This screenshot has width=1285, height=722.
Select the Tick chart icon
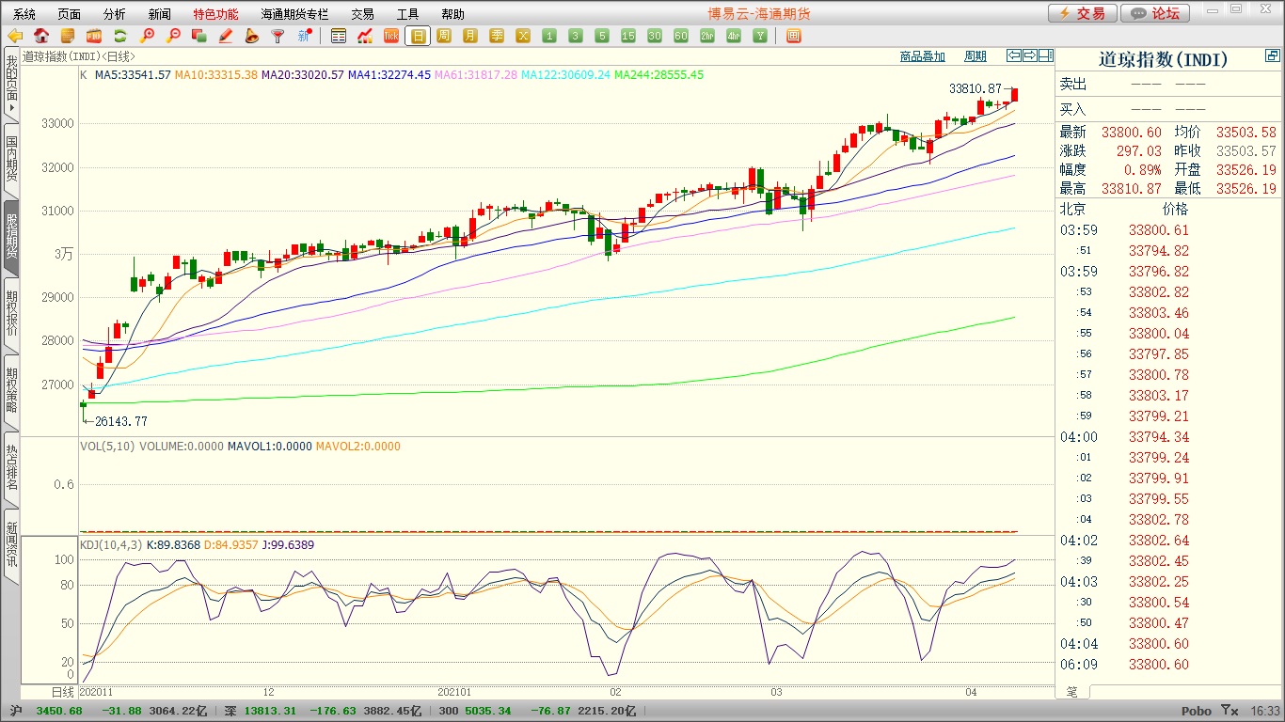tap(391, 36)
